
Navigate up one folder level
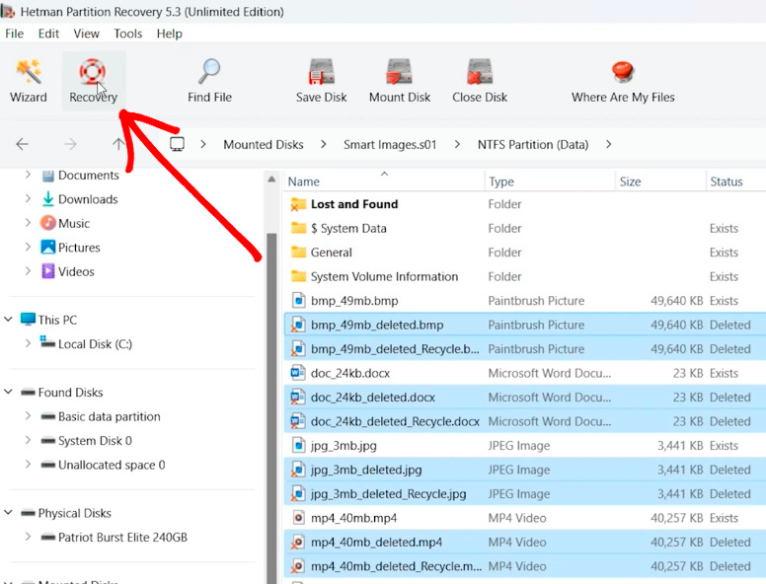(x=118, y=144)
